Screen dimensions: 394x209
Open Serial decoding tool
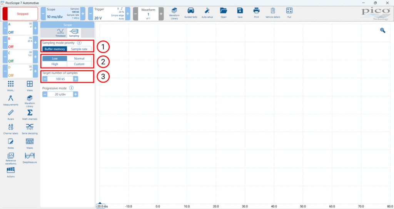pyautogui.click(x=30, y=129)
